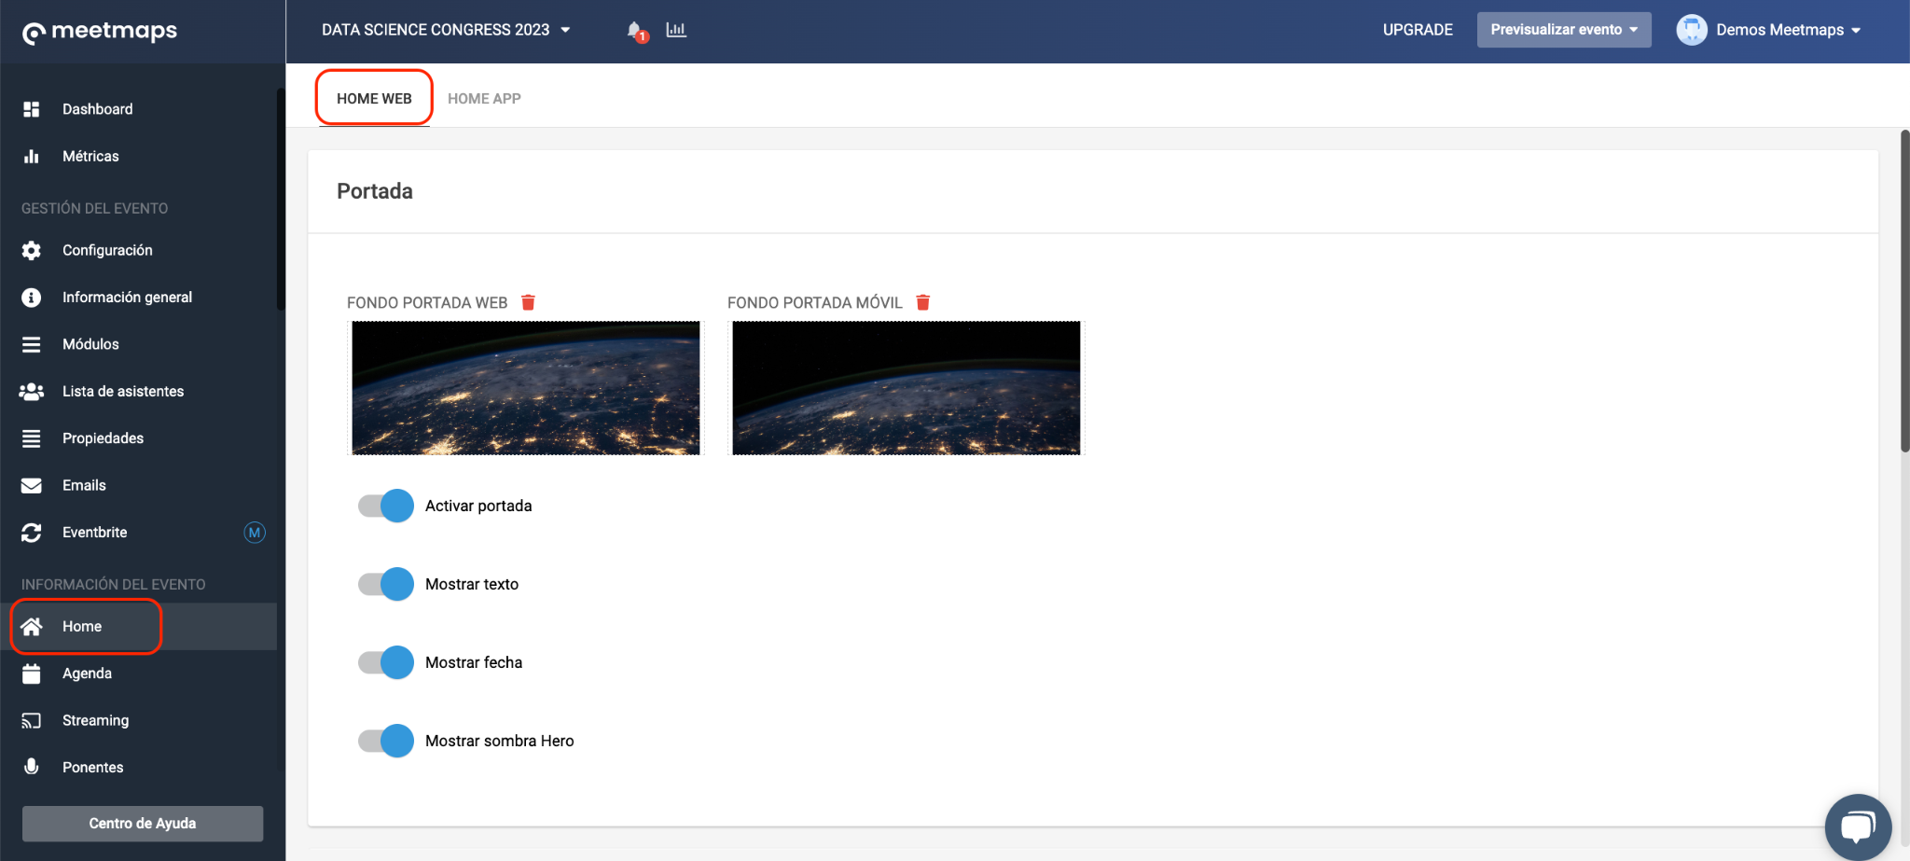Toggle the Mostrar sombra Hero switch

(x=386, y=741)
